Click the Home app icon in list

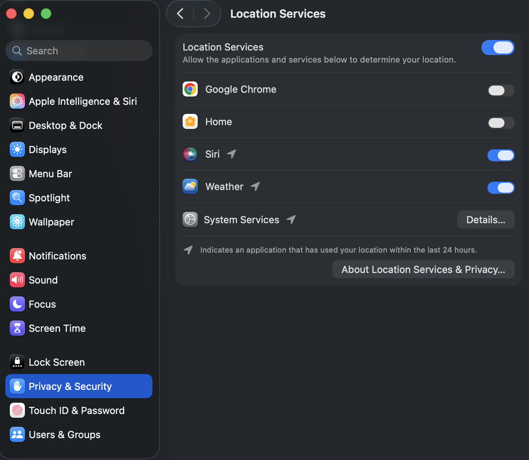(x=190, y=122)
